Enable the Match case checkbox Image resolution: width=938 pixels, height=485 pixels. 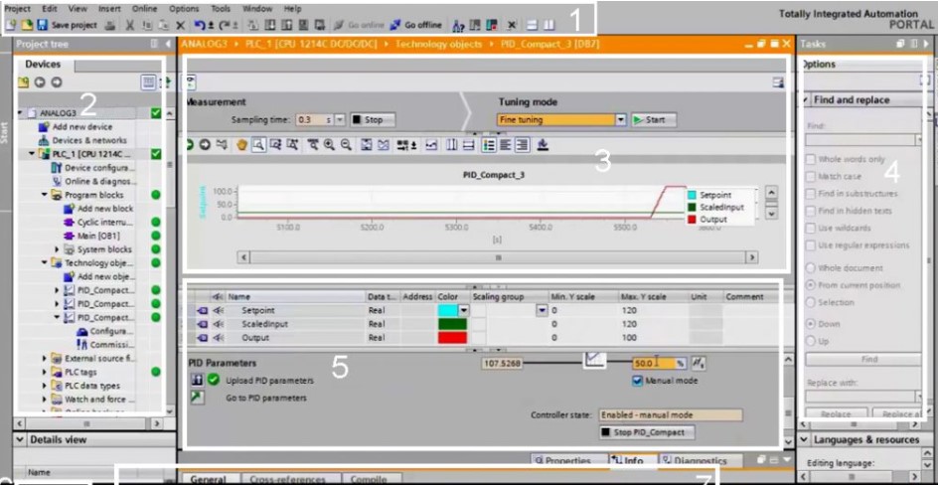click(810, 176)
